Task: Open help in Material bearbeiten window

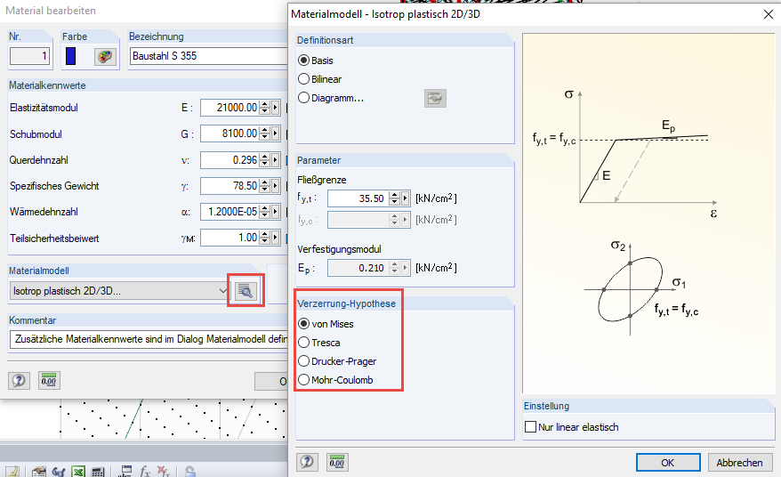Action: coord(19,381)
